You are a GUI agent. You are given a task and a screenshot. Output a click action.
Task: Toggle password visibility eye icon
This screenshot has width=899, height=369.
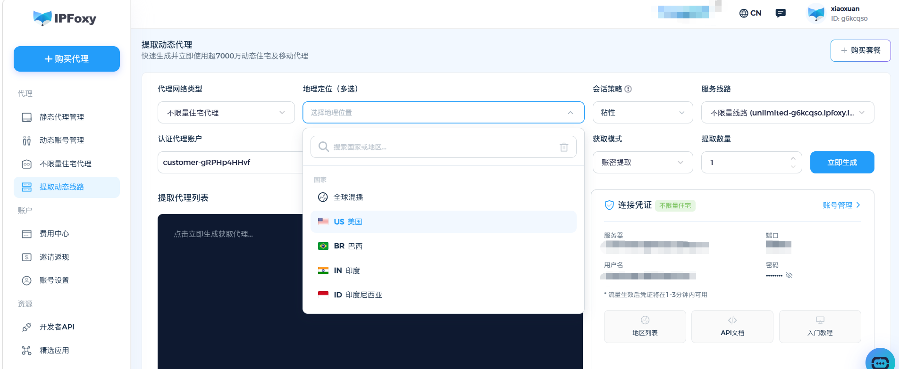tap(789, 275)
